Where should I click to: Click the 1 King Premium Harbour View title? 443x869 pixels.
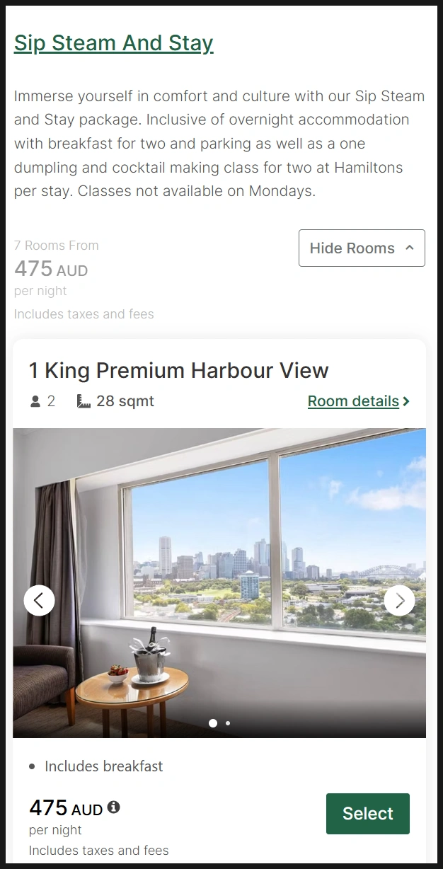pyautogui.click(x=179, y=370)
